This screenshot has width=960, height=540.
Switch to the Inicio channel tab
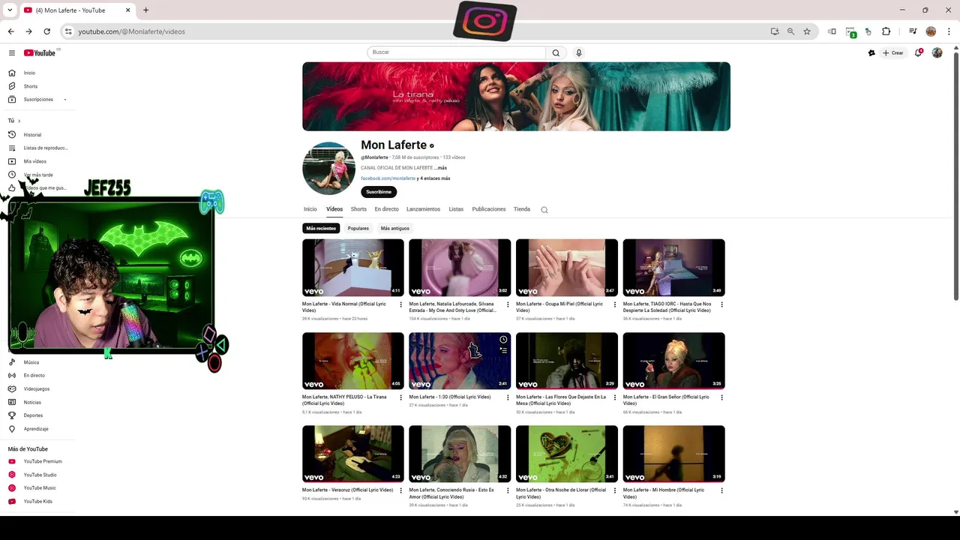tap(310, 209)
